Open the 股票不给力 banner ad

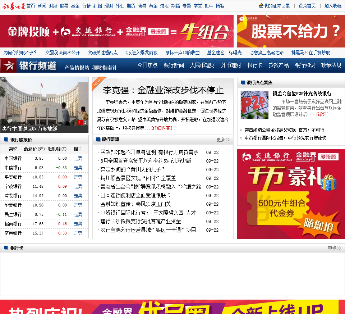click(291, 31)
